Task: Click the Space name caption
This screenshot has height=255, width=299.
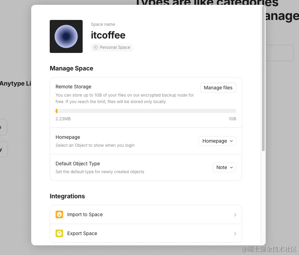Action: point(103,24)
